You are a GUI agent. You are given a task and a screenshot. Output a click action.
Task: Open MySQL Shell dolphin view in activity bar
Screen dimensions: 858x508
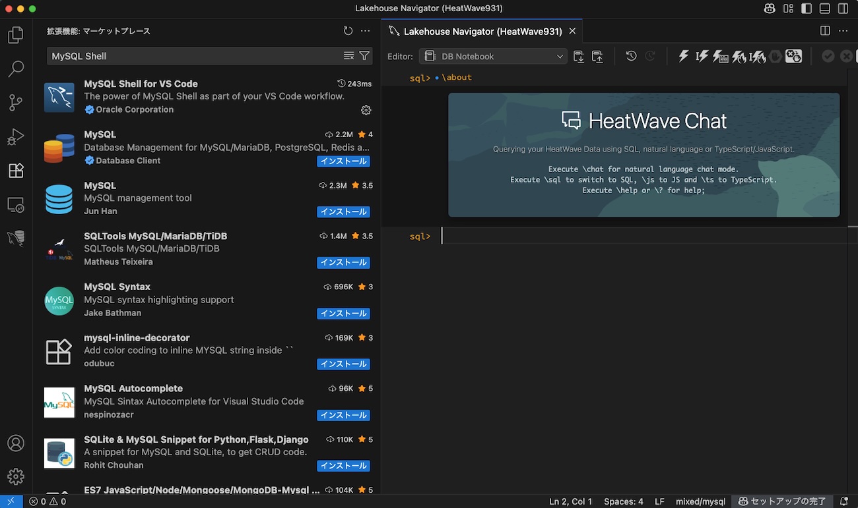(16, 238)
